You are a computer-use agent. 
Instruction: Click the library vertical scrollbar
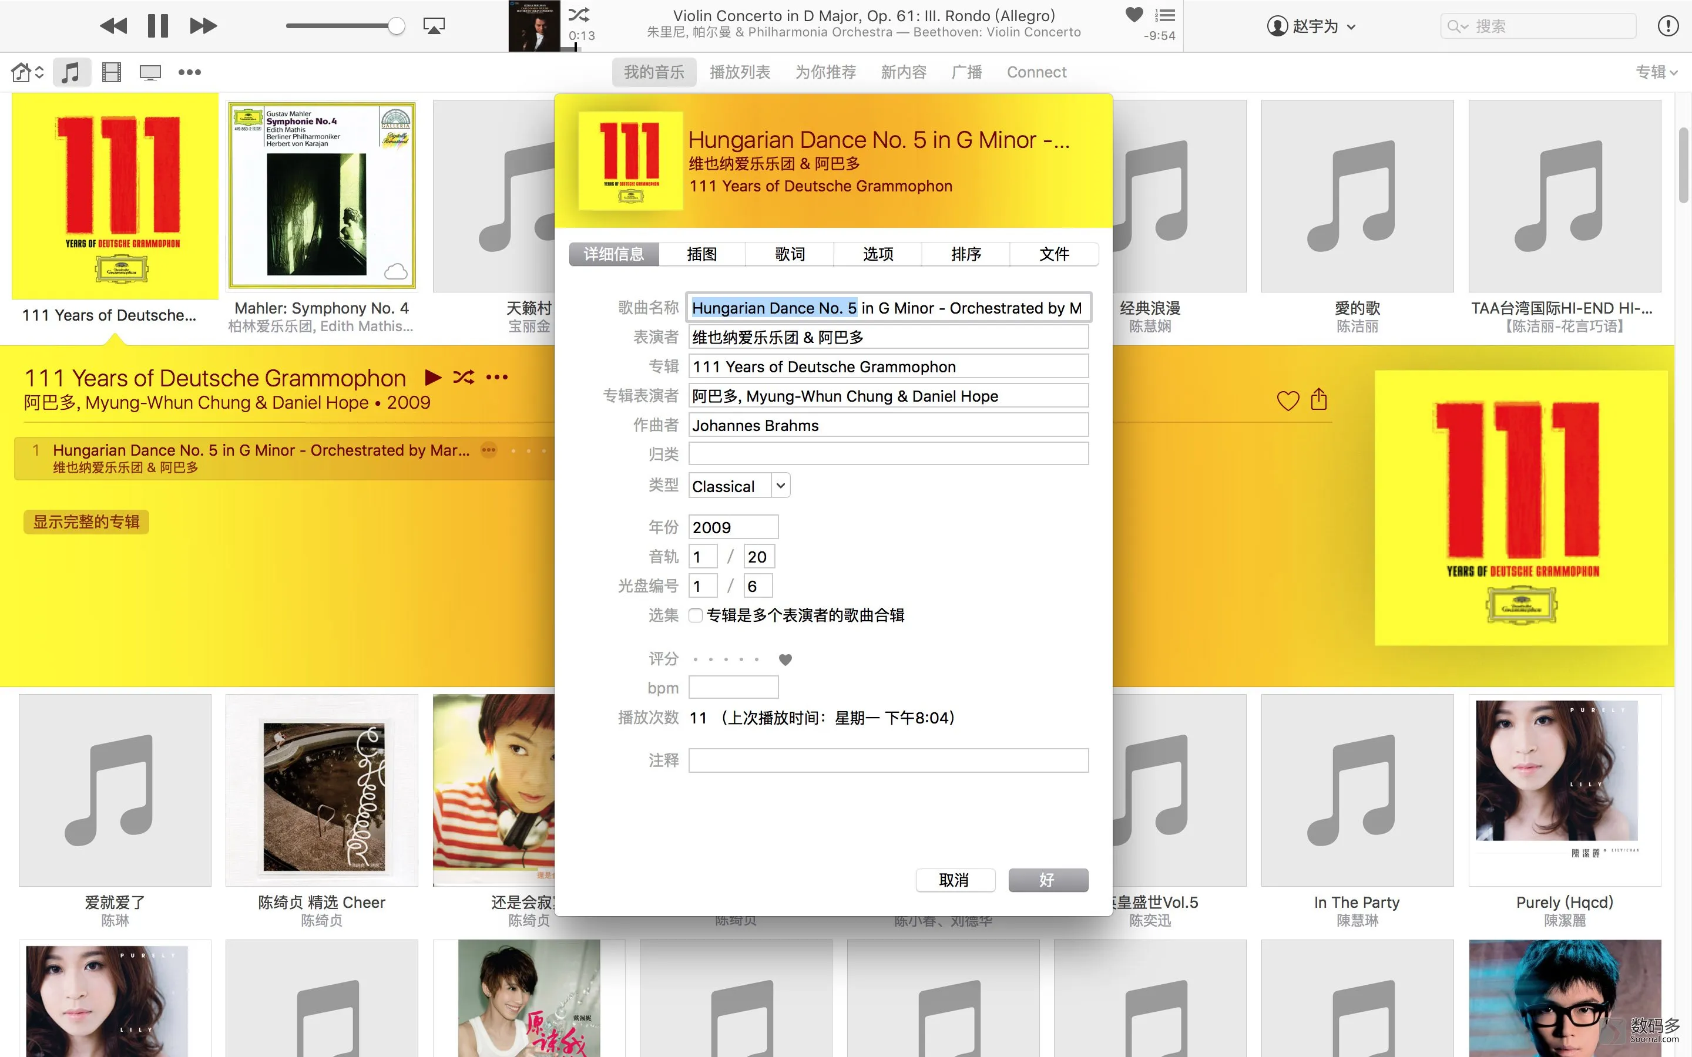(x=1684, y=165)
